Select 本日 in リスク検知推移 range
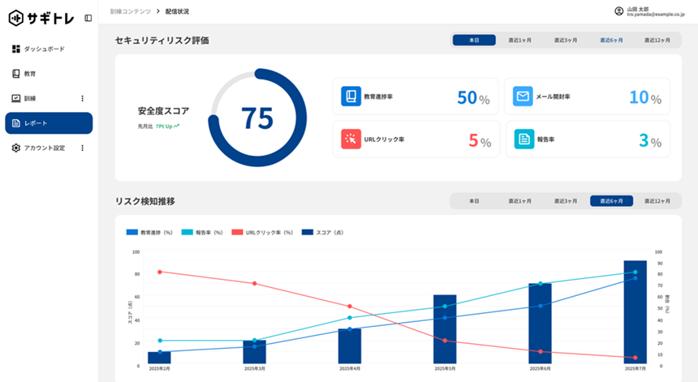This screenshot has width=698, height=382. [474, 200]
